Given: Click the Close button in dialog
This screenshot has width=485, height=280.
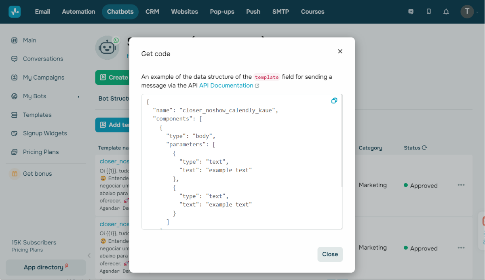Looking at the screenshot, I should [x=330, y=254].
